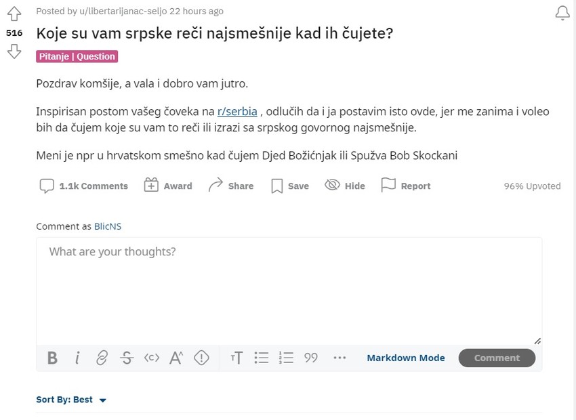The width and height of the screenshot is (576, 420).
Task: Toggle italic formatting in comment editor
Action: 77,358
